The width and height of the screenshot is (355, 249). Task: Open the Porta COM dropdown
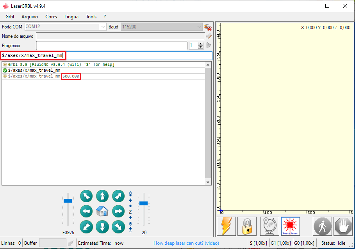103,27
